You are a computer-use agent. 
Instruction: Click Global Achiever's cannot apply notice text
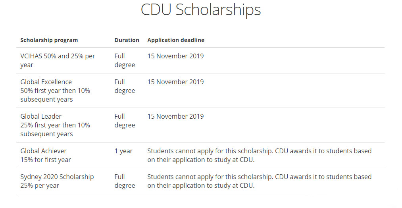coord(260,156)
